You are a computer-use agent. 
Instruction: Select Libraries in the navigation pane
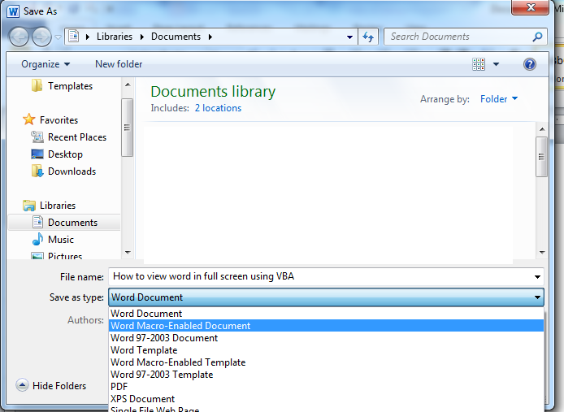tap(58, 206)
